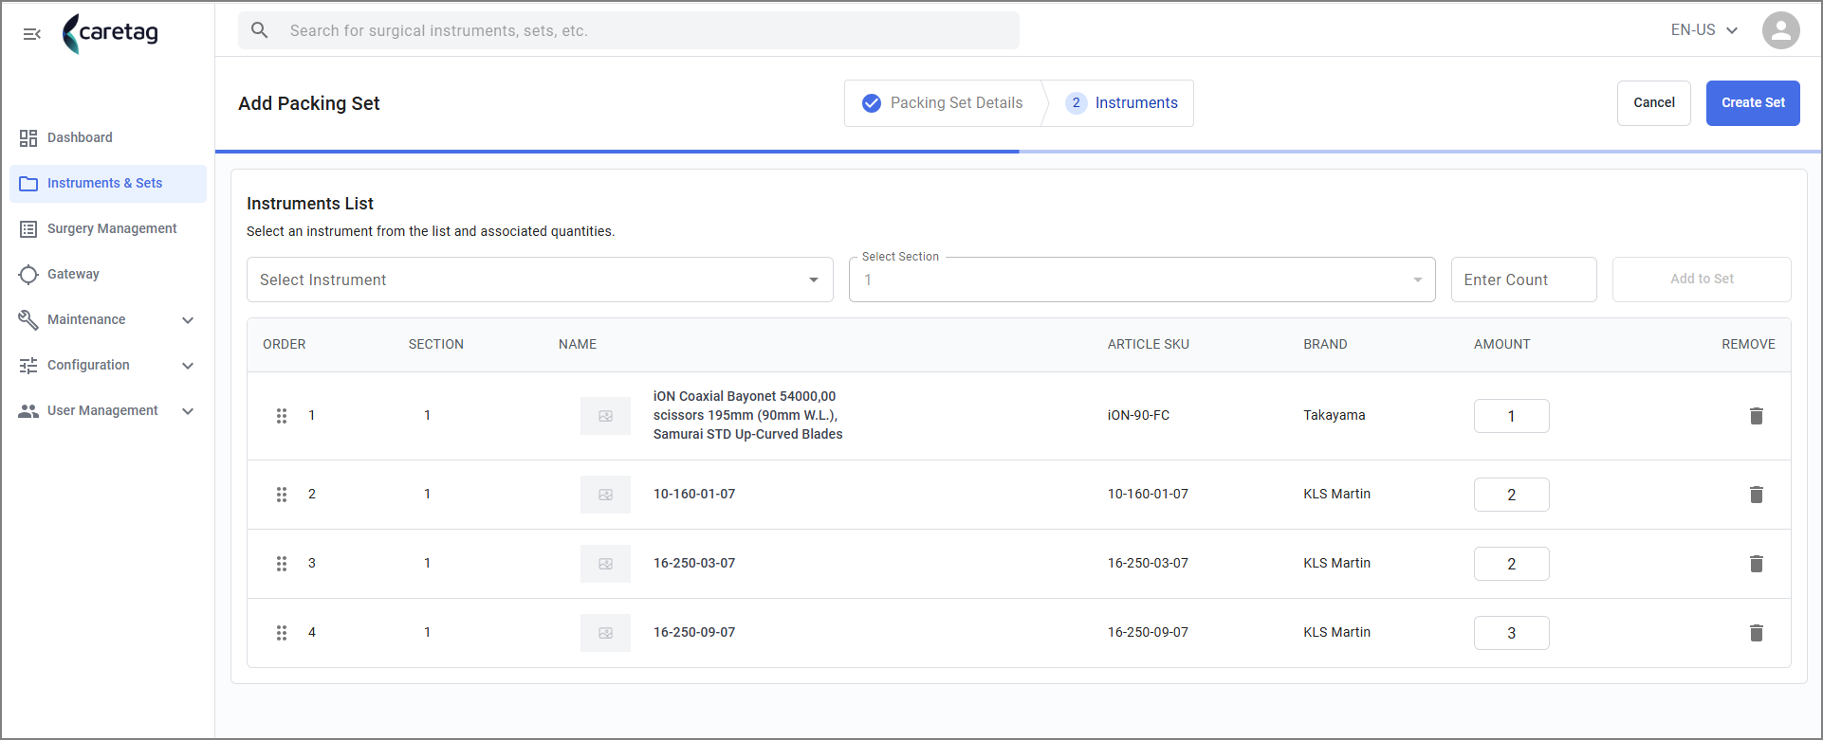The height and width of the screenshot is (740, 1823).
Task: Open Select Section dropdown
Action: point(1142,280)
